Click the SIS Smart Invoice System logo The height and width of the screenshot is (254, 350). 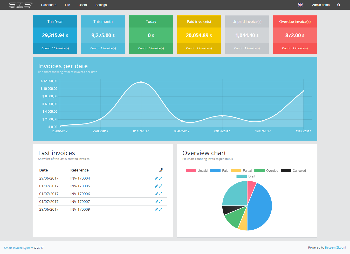[19, 5]
